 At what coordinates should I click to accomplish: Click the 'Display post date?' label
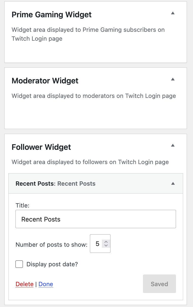pyautogui.click(x=52, y=264)
